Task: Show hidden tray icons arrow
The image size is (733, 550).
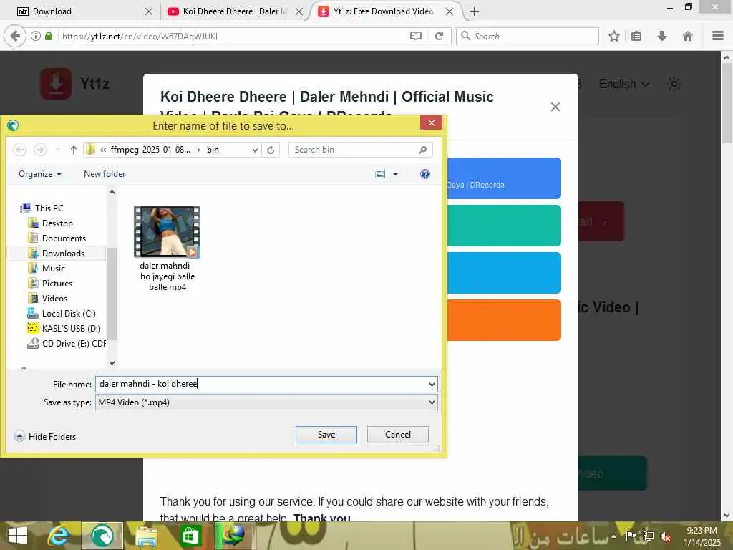Action: coord(613,536)
